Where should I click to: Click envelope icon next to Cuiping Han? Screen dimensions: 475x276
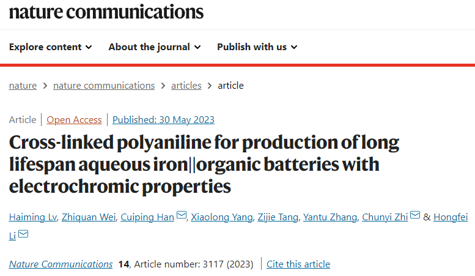182,216
